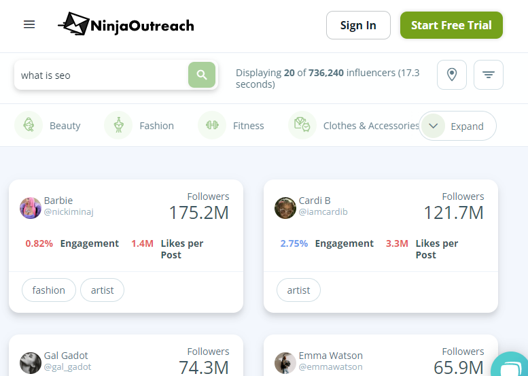The width and height of the screenshot is (528, 376).
Task: Focus the 'what is seo' search field
Action: [101, 75]
